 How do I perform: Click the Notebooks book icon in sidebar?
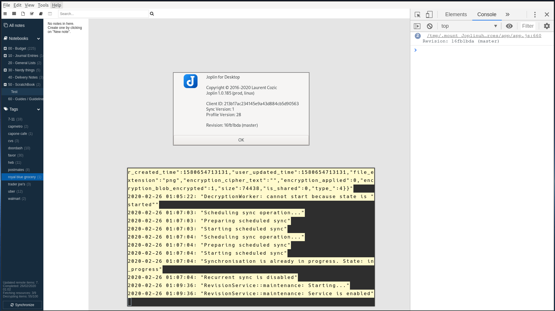[x=5, y=38]
